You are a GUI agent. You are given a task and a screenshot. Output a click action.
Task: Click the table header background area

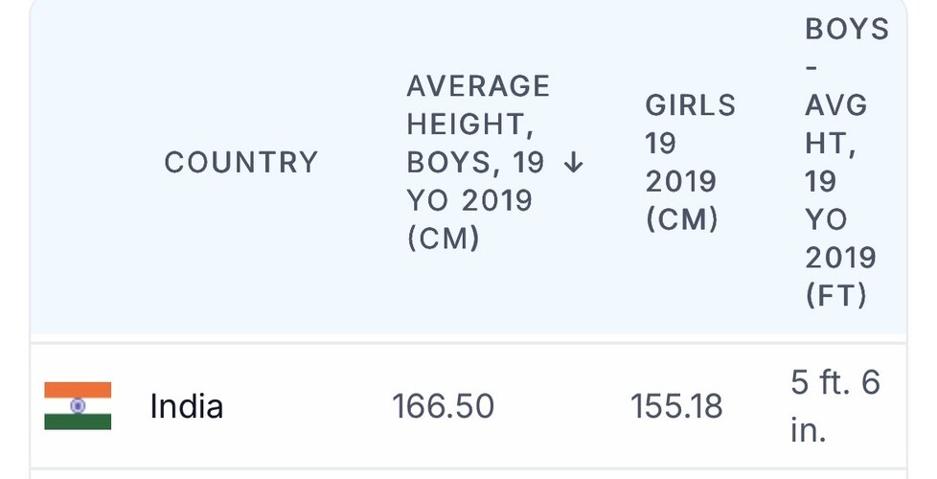click(x=468, y=168)
